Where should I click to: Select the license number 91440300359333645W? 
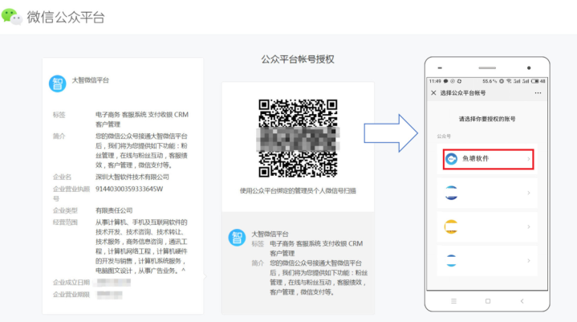pyautogui.click(x=129, y=189)
